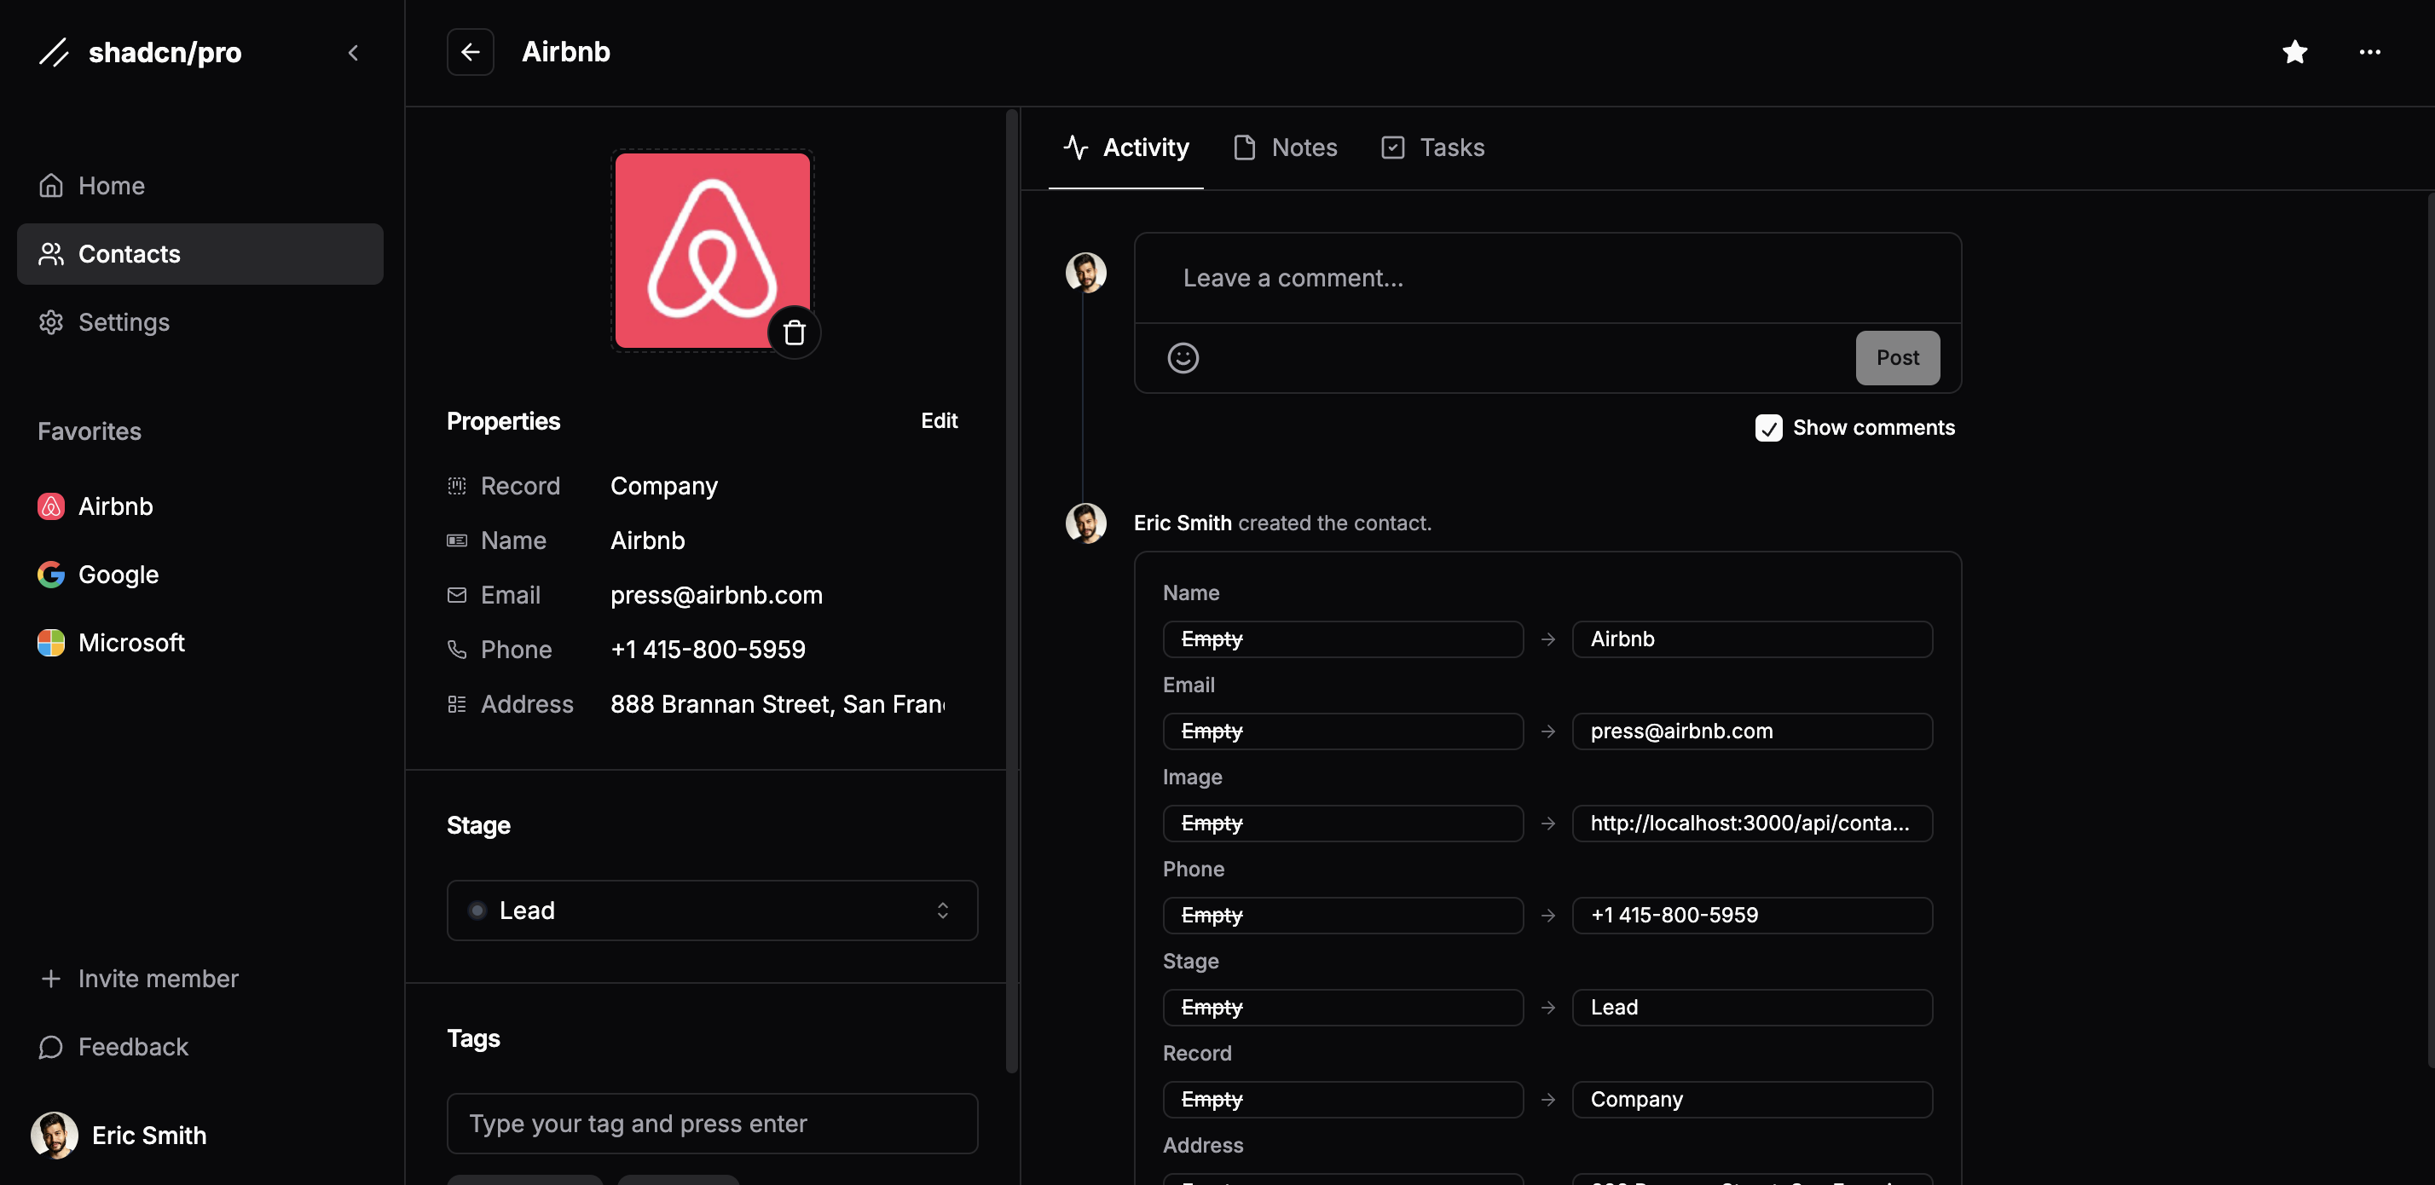The width and height of the screenshot is (2435, 1185).
Task: Click the phone value +1 415-800-5959
Action: [x=708, y=650]
